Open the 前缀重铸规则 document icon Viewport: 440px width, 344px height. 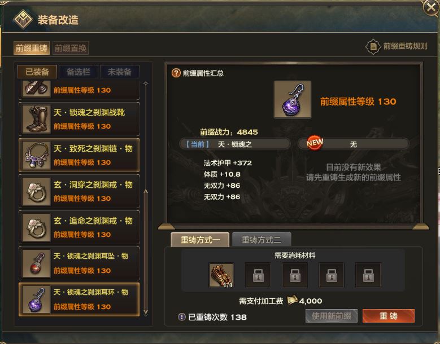pos(373,46)
